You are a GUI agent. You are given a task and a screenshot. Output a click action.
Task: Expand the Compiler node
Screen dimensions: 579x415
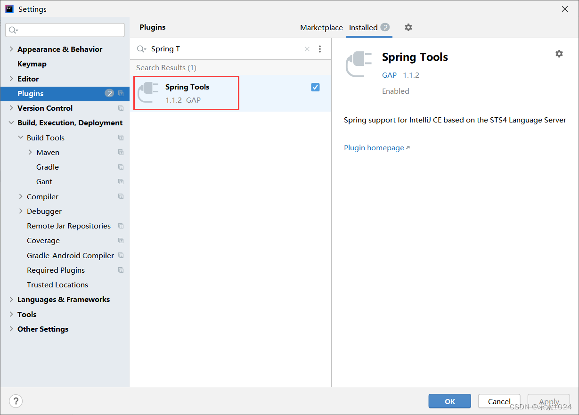point(21,196)
